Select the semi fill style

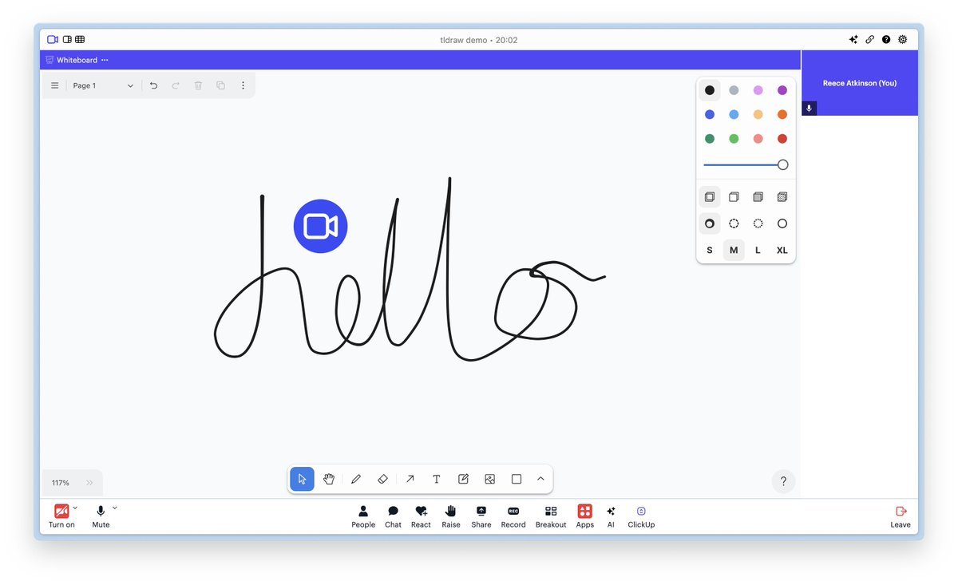[x=734, y=196]
